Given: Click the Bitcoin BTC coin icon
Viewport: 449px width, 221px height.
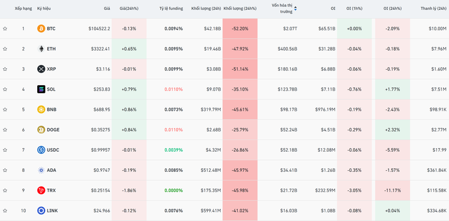Looking at the screenshot, I should pos(41,28).
